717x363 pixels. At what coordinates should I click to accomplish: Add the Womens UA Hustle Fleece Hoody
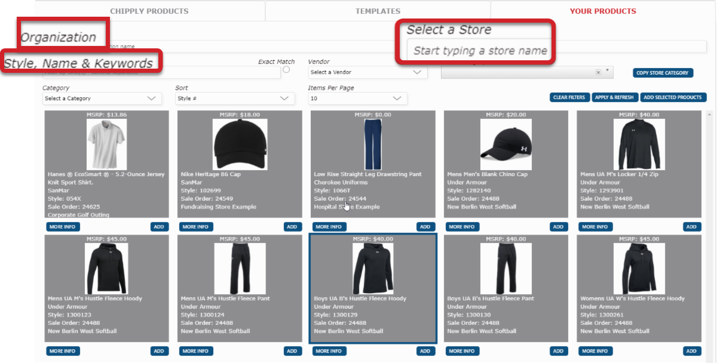coord(691,351)
